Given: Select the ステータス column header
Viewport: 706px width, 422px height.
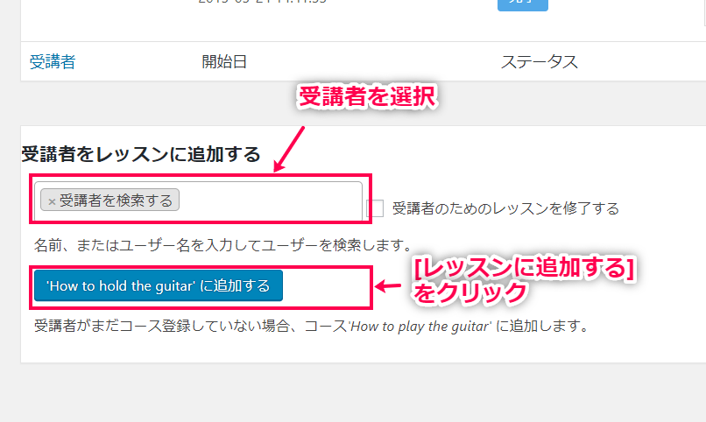Looking at the screenshot, I should [540, 61].
